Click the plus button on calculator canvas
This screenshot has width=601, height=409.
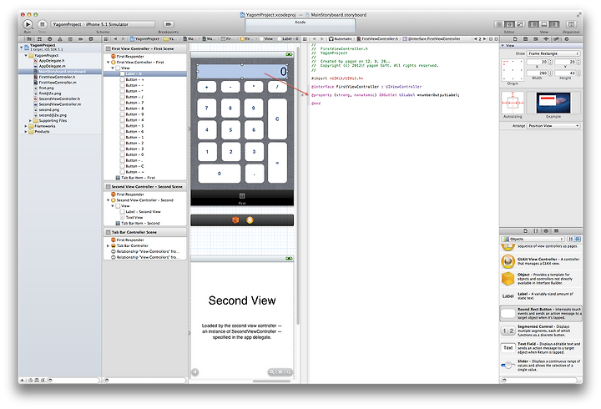click(x=207, y=87)
